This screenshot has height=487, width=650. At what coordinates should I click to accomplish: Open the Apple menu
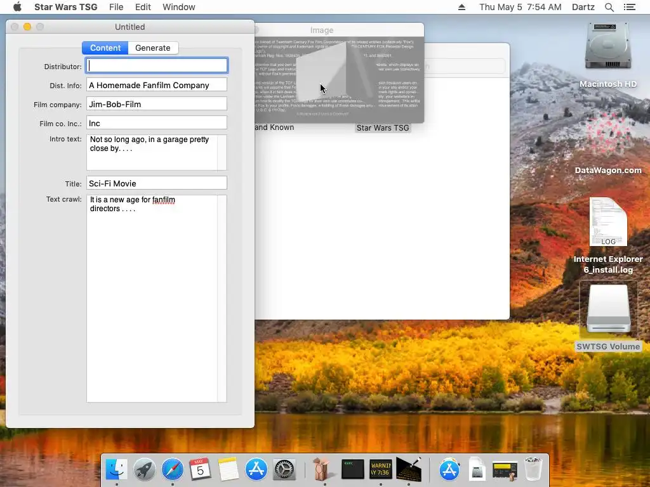pos(17,7)
